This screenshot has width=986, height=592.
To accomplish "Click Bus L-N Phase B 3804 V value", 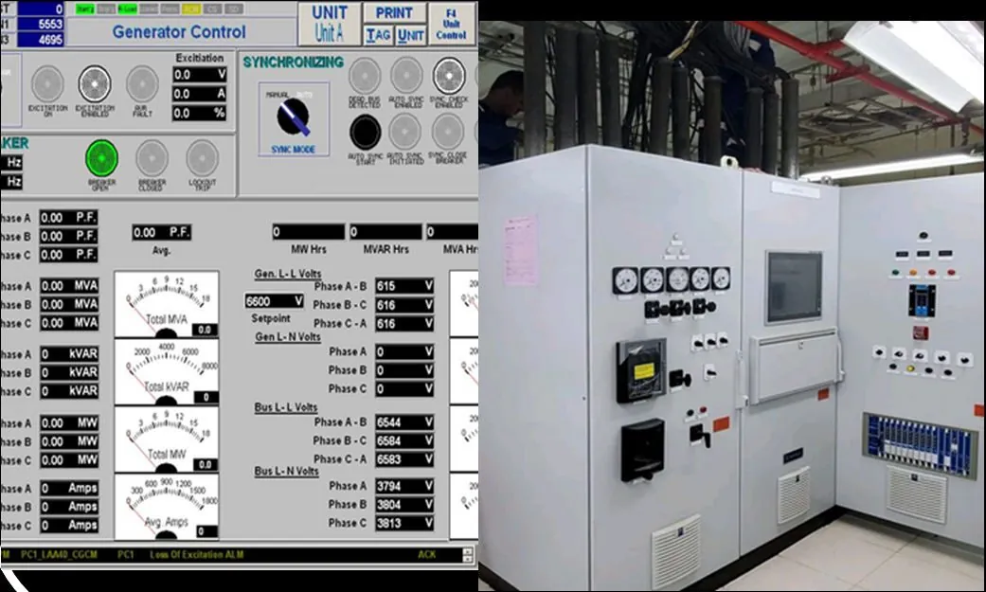I will coord(404,505).
